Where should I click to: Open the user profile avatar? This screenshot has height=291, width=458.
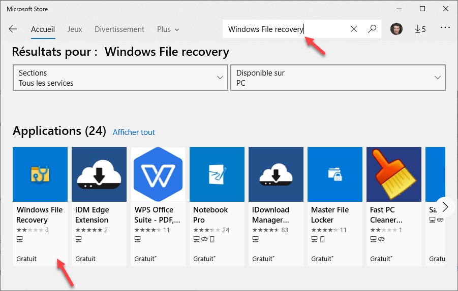point(396,29)
